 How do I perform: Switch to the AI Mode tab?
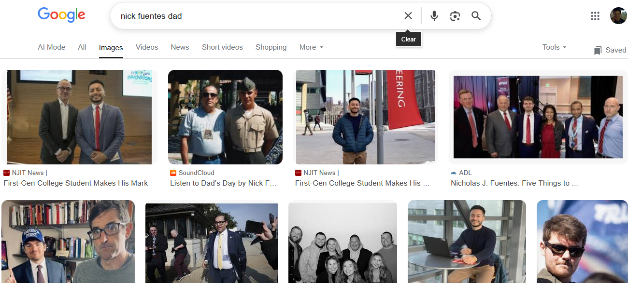[x=52, y=47]
